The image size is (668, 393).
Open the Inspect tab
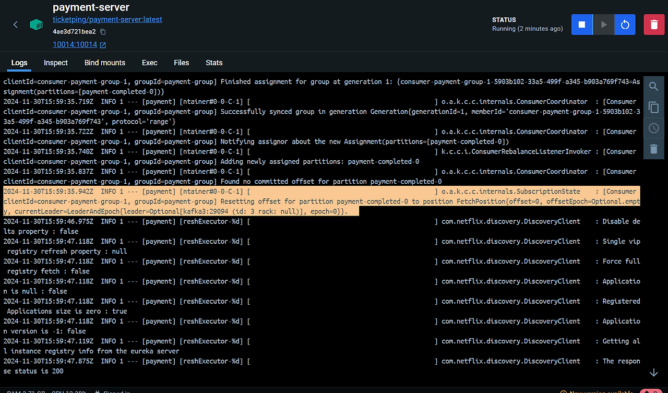pyautogui.click(x=56, y=63)
